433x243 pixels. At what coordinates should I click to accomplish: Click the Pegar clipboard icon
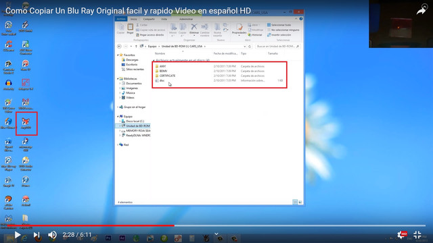click(130, 29)
